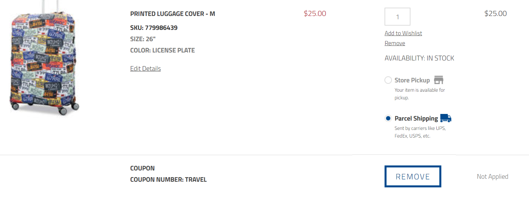Click the Not Applied coupon status
Screen dimensions: 529x197
click(492, 176)
